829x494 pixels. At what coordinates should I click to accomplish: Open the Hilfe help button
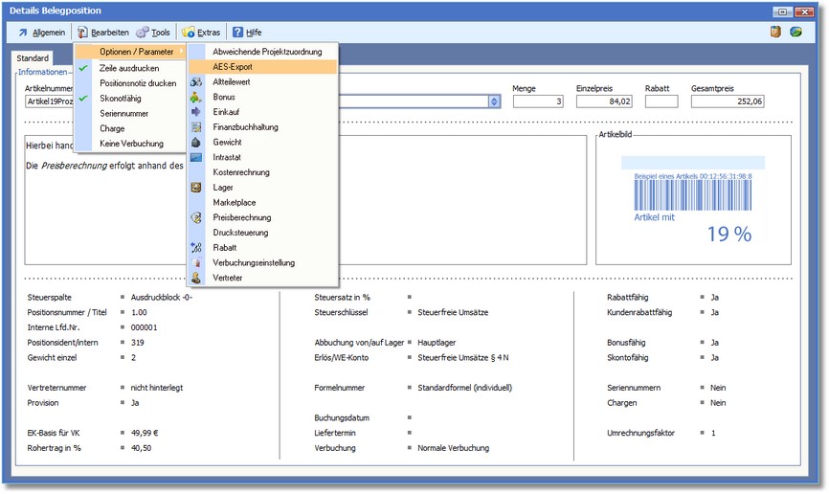(247, 33)
